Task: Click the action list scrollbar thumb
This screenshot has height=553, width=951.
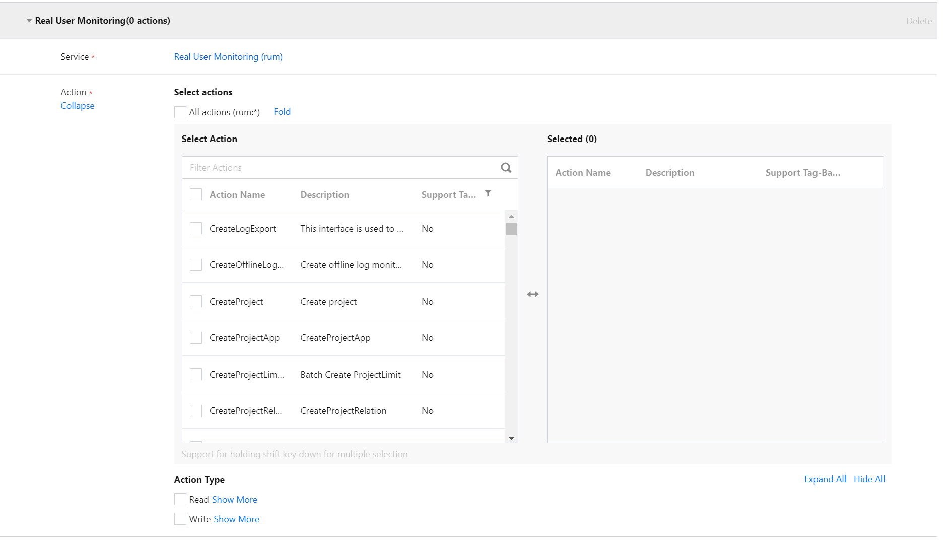Action: click(511, 229)
